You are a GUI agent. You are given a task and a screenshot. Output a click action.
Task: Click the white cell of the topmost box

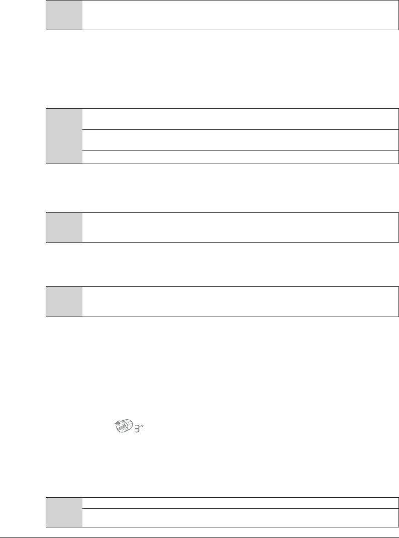[x=240, y=15]
